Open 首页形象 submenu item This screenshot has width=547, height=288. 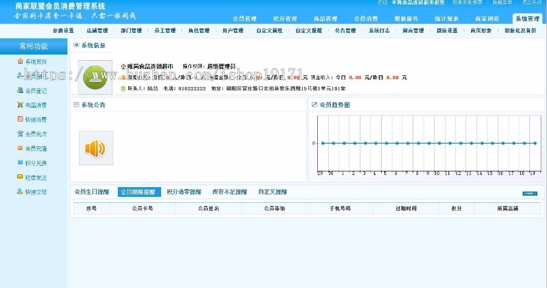(481, 30)
